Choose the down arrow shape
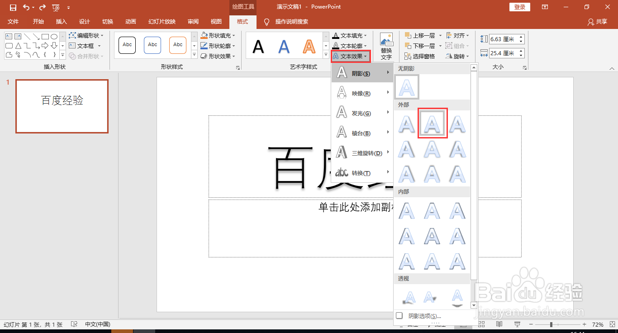618x333 pixels. tap(54, 46)
